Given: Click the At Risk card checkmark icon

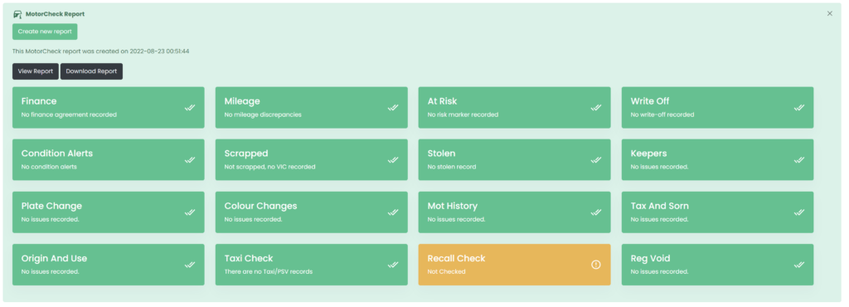Looking at the screenshot, I should coord(595,108).
